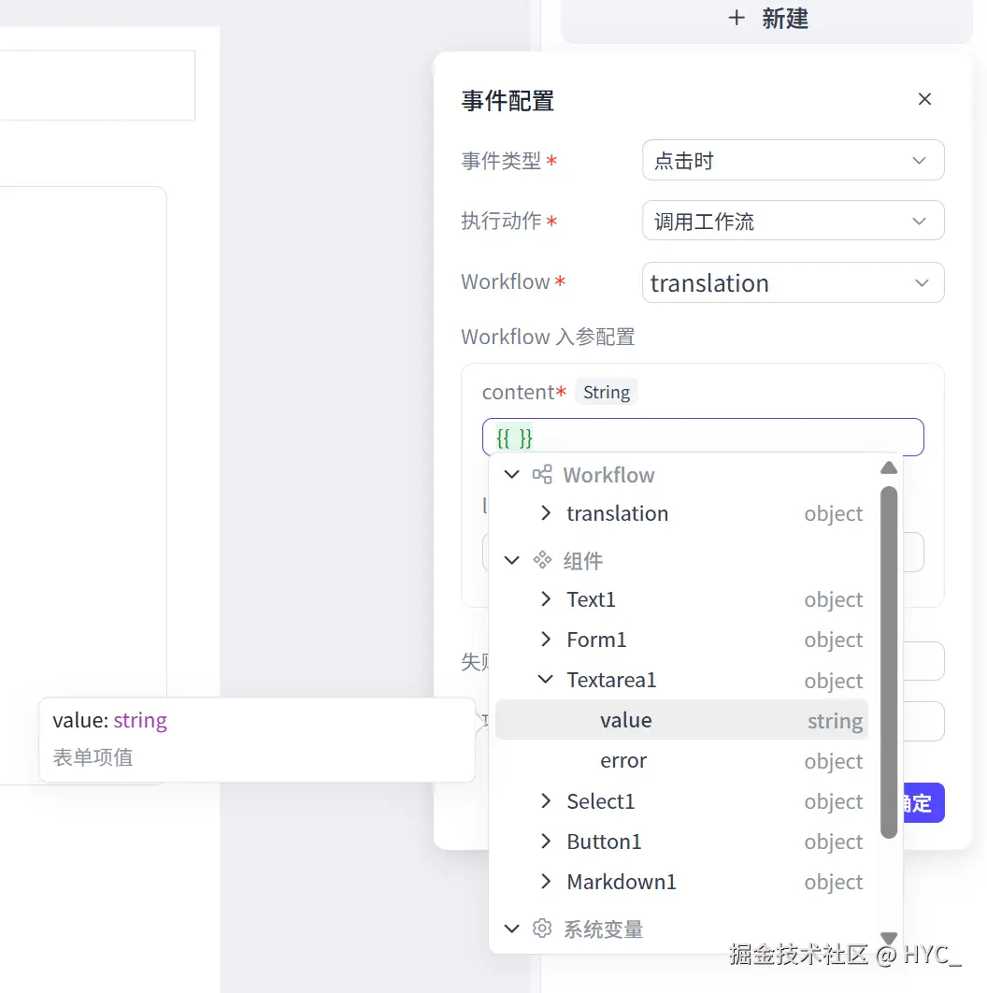The height and width of the screenshot is (993, 987).
Task: Click the 系统变量 gear icon
Action: click(x=542, y=928)
